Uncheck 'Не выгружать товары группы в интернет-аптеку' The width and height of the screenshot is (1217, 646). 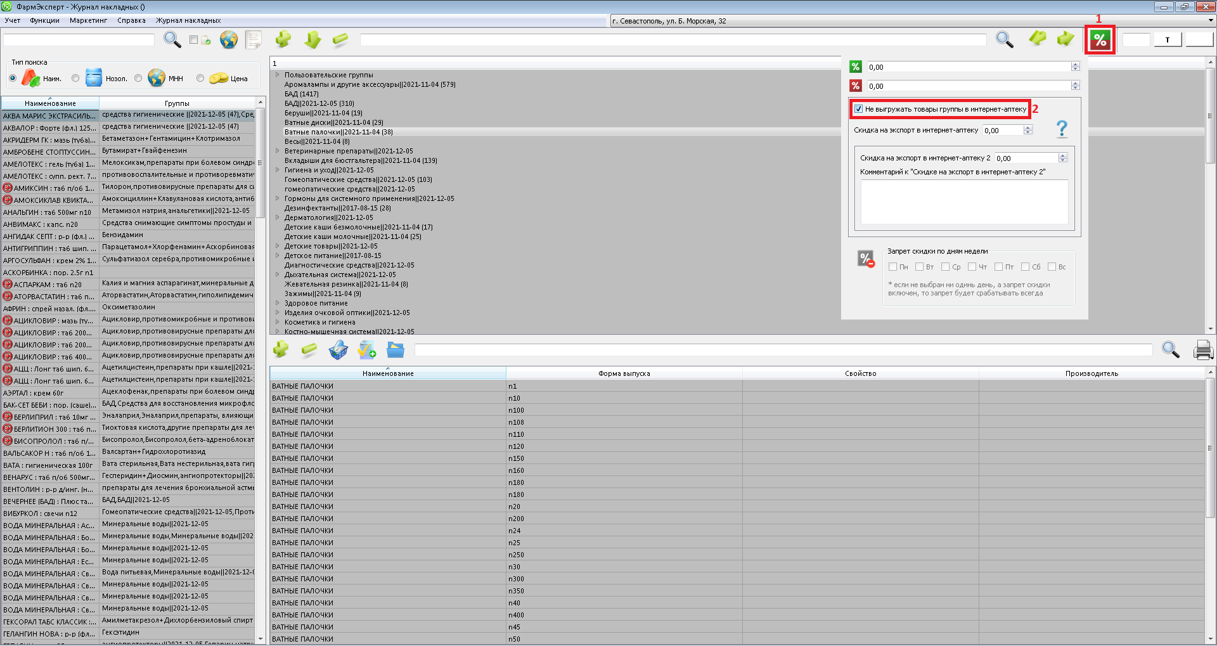[x=858, y=109]
